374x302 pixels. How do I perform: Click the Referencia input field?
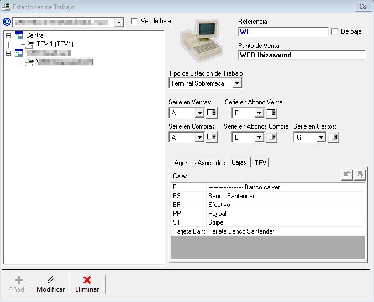[x=283, y=32]
